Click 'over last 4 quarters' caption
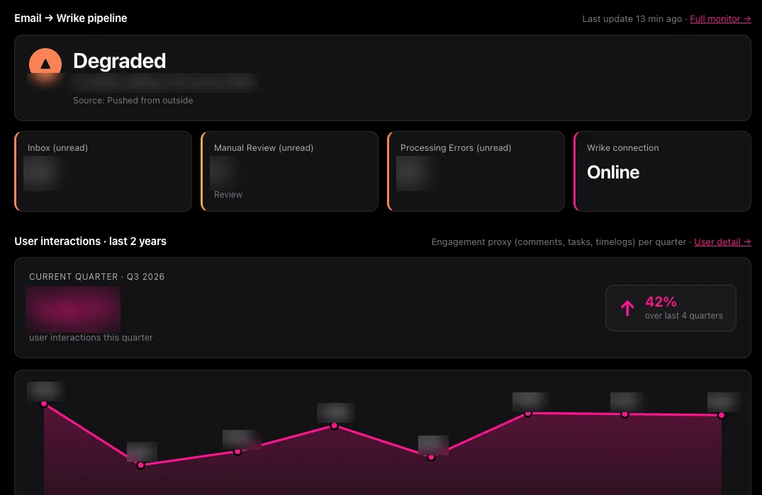Screen dimensions: 762x495 coord(684,315)
